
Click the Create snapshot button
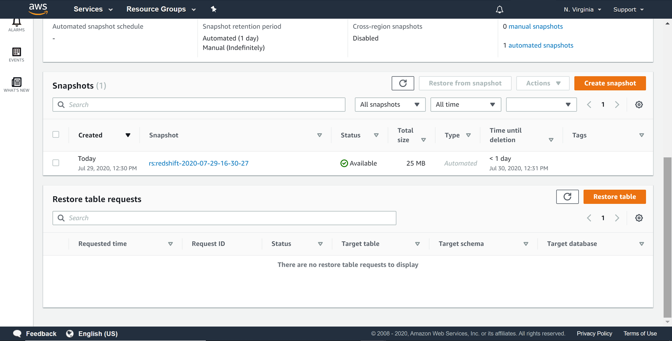tap(610, 83)
